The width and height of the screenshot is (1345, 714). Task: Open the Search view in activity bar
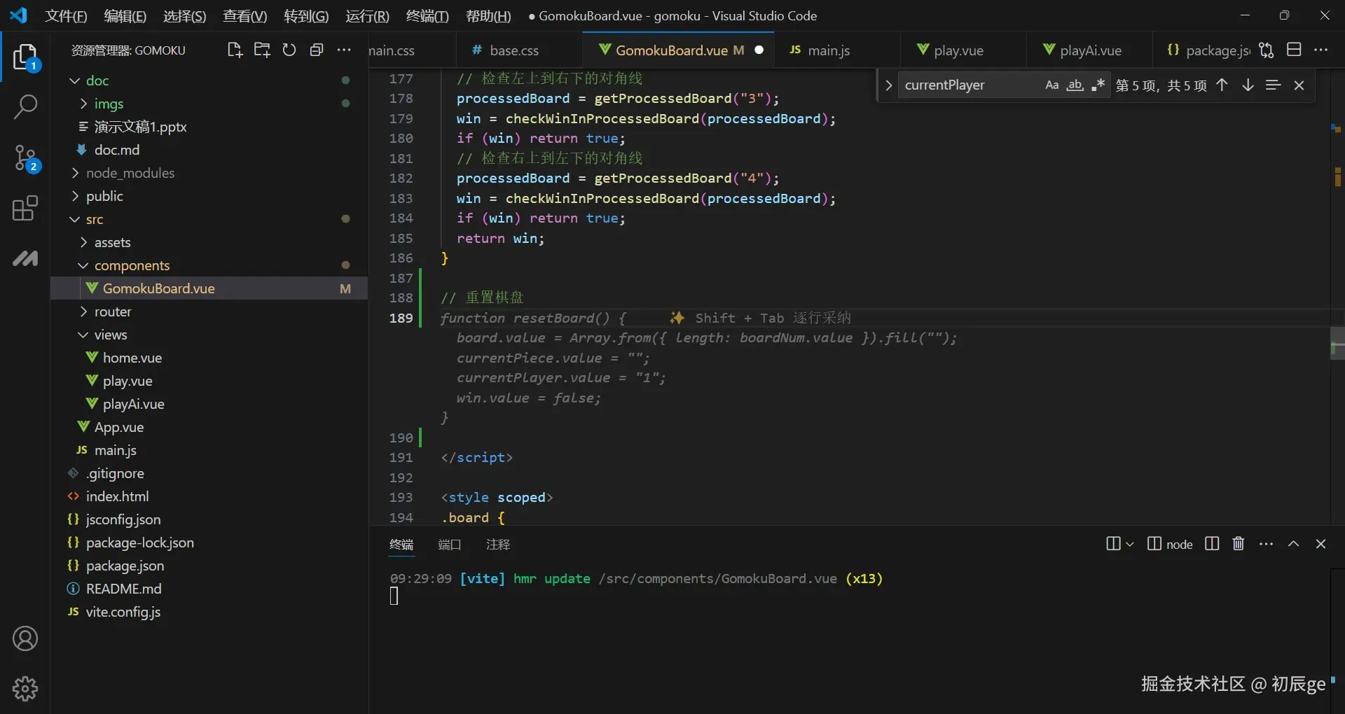(25, 107)
